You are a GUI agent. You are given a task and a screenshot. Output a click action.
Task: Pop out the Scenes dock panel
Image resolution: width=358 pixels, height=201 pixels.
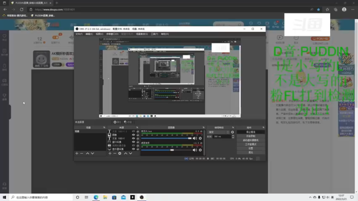(x=104, y=127)
